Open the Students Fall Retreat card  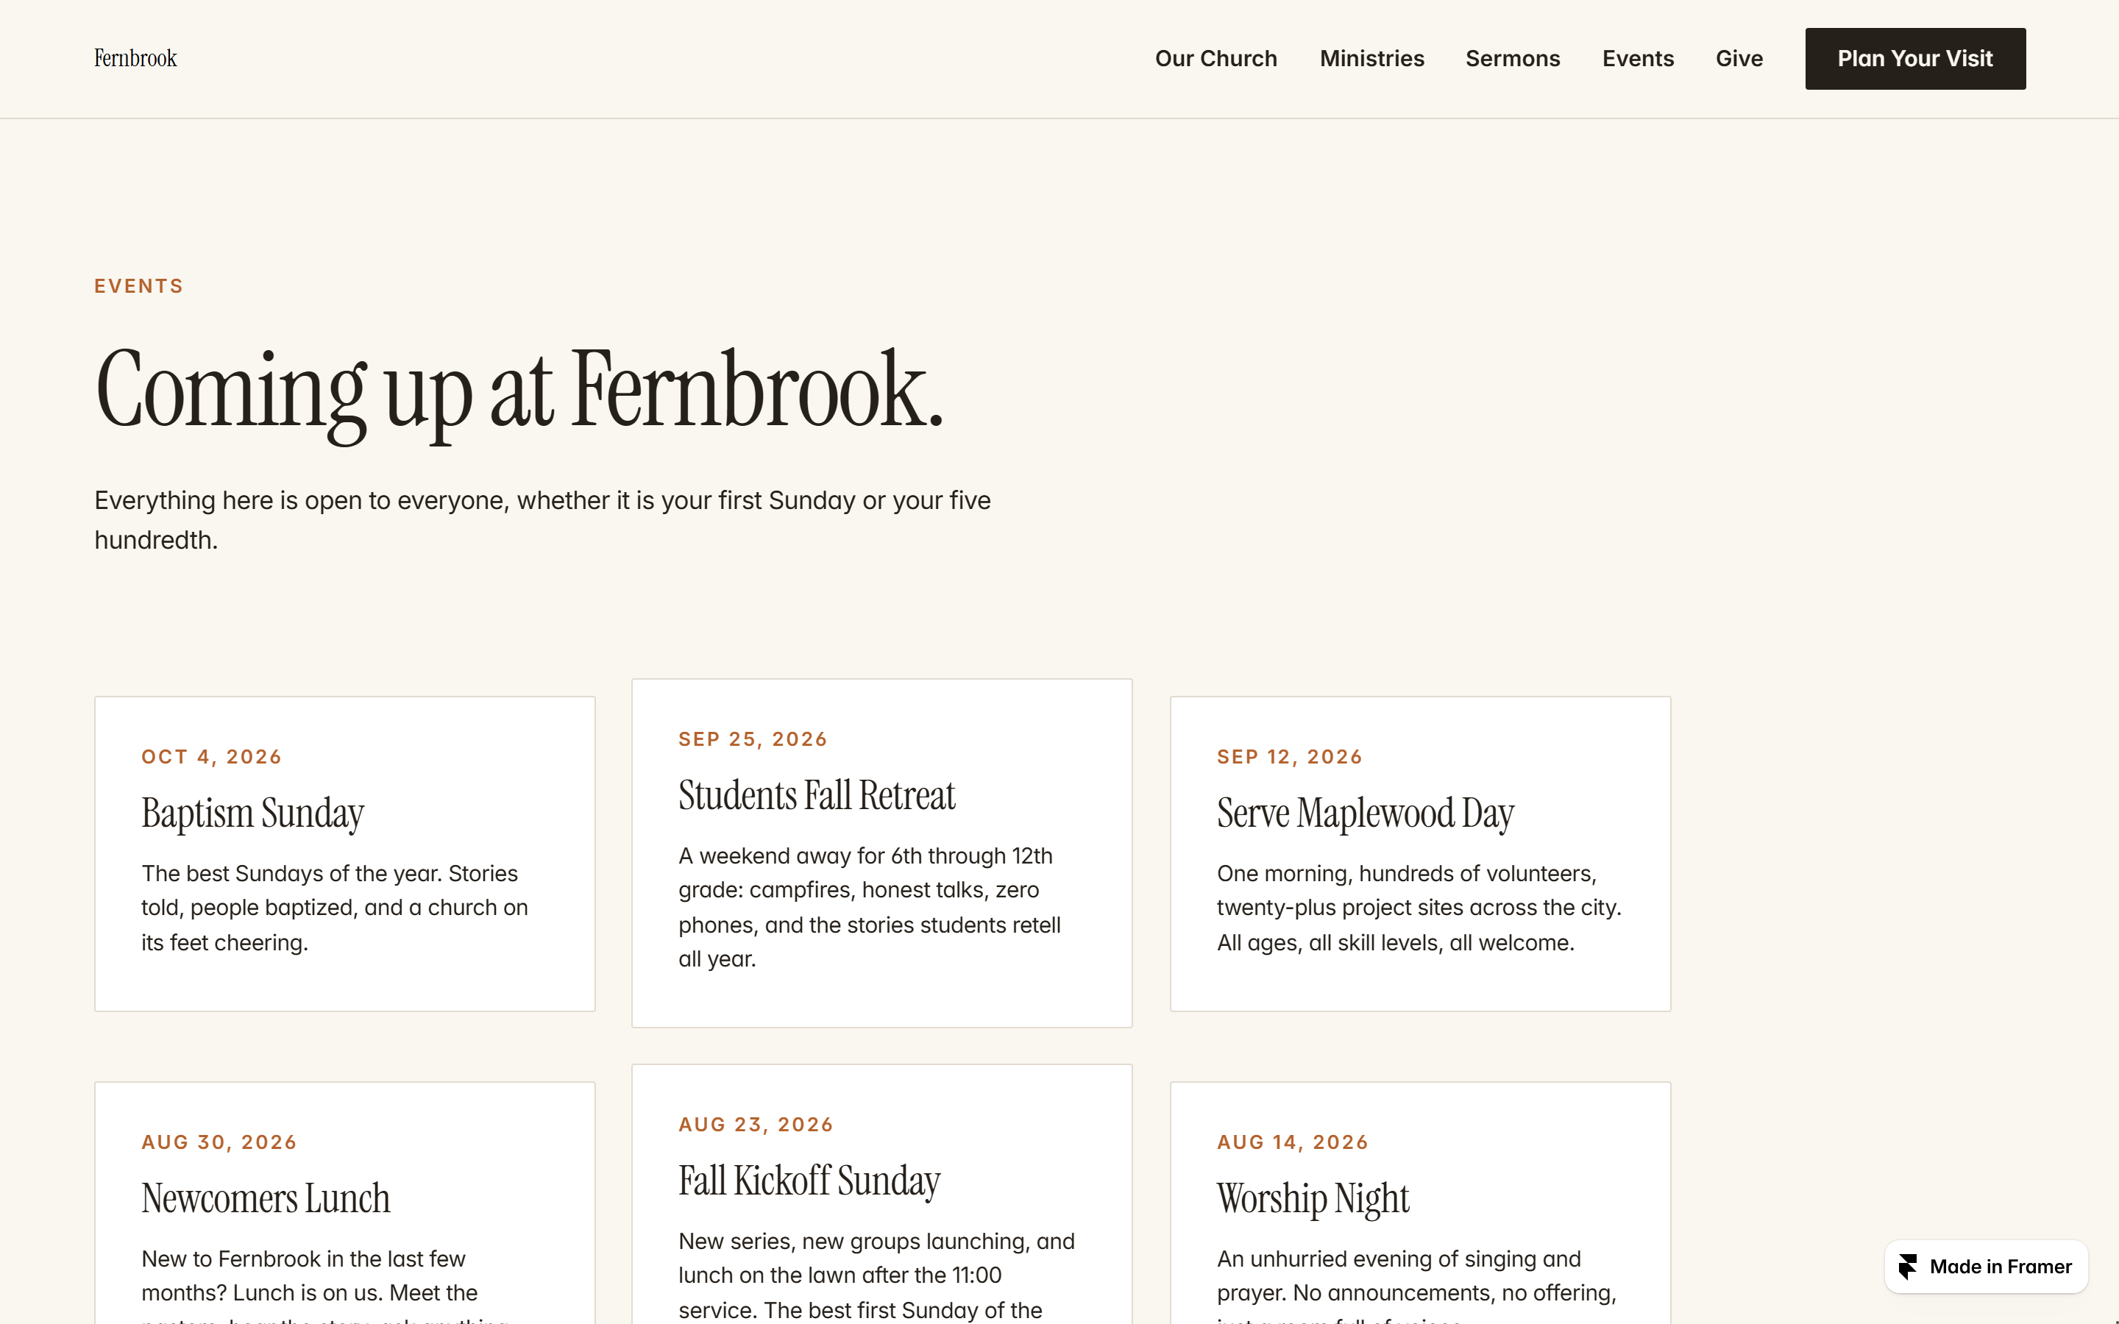(881, 853)
